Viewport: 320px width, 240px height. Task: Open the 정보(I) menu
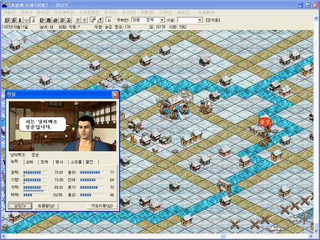(26, 12)
